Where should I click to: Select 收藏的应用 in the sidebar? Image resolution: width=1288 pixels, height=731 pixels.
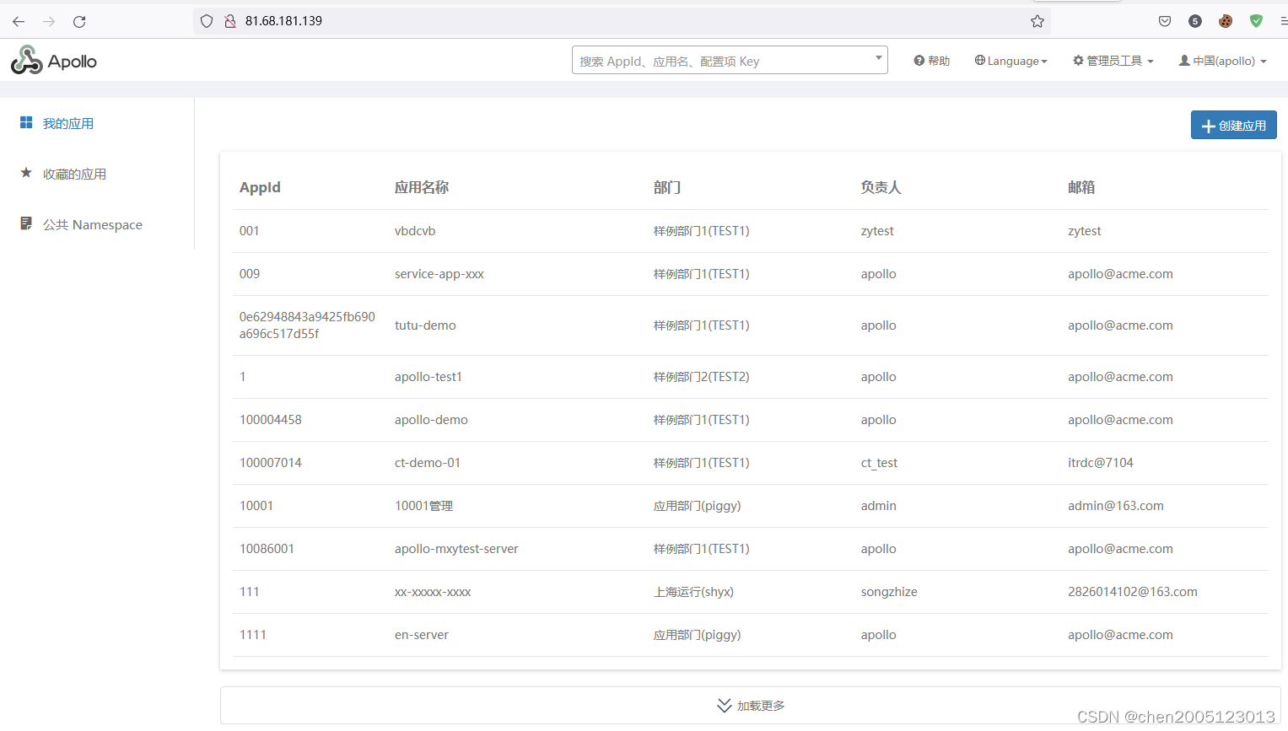point(74,174)
